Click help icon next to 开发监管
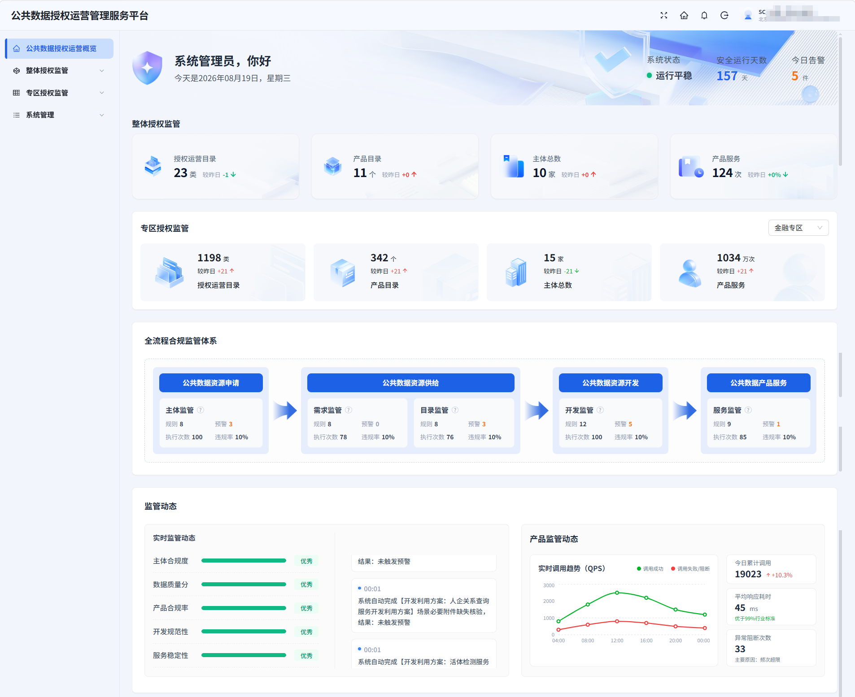Image resolution: width=855 pixels, height=697 pixels. click(x=600, y=410)
